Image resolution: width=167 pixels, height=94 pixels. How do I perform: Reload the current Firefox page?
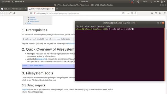click(10, 13)
